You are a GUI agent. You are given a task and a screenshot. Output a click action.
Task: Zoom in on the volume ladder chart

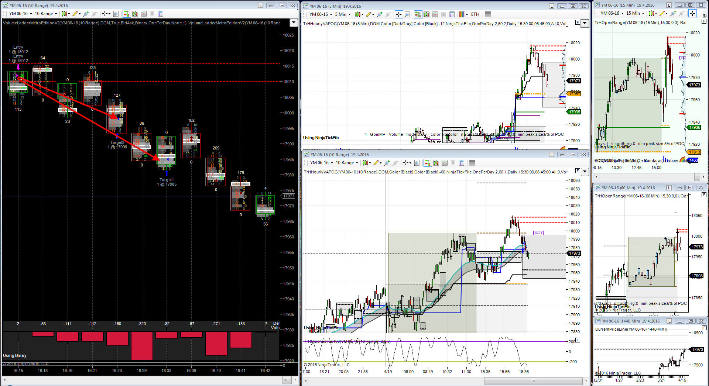[x=86, y=14]
